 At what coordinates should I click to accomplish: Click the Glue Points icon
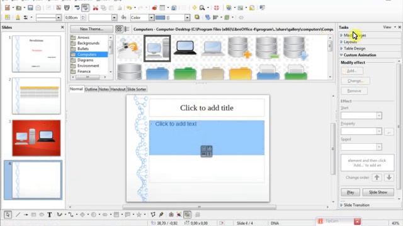[x=161, y=215]
